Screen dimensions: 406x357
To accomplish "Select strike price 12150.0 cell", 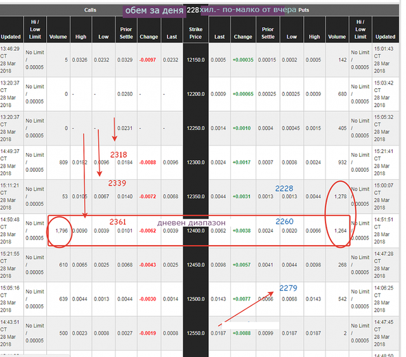I will [195, 60].
